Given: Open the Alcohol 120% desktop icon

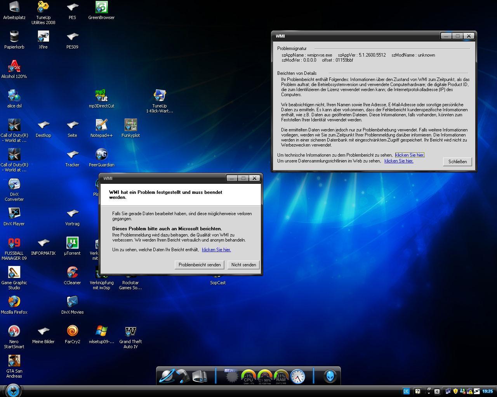Looking at the screenshot, I should (x=14, y=66).
